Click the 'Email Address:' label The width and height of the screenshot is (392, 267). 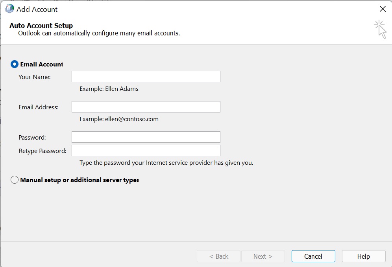click(x=39, y=107)
